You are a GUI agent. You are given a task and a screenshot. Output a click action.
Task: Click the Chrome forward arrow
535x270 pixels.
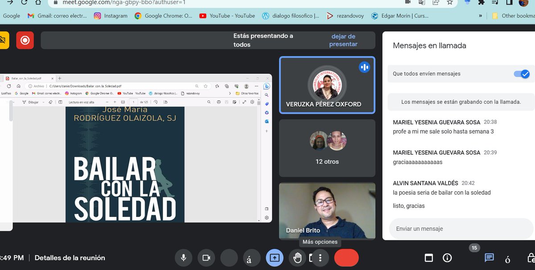(x=10, y=2)
